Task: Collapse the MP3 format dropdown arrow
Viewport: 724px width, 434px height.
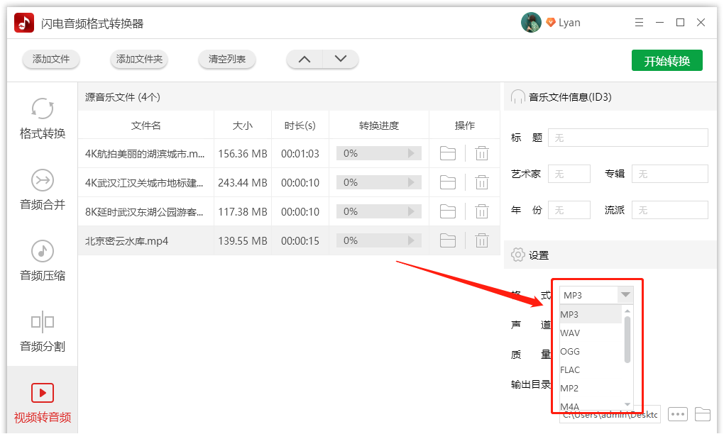Action: pos(625,295)
